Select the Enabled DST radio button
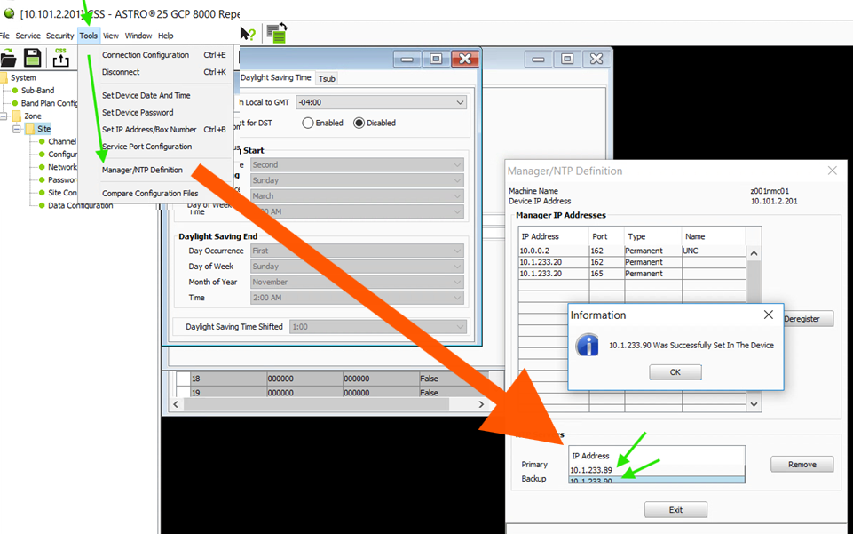 click(x=308, y=123)
